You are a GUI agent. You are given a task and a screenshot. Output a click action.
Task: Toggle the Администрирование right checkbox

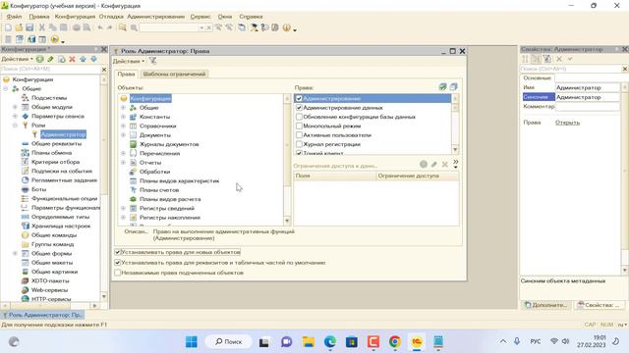pos(299,98)
